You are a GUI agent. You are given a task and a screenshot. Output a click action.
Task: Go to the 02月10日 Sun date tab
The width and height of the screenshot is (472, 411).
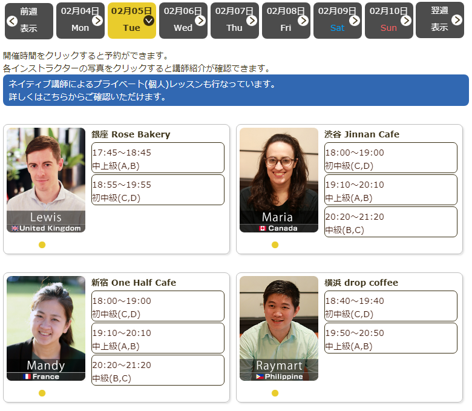(x=388, y=21)
